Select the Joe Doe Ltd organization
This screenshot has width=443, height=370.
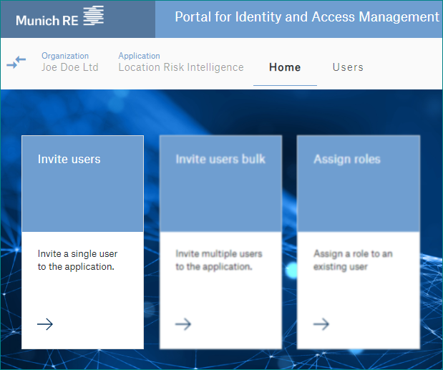[70, 67]
